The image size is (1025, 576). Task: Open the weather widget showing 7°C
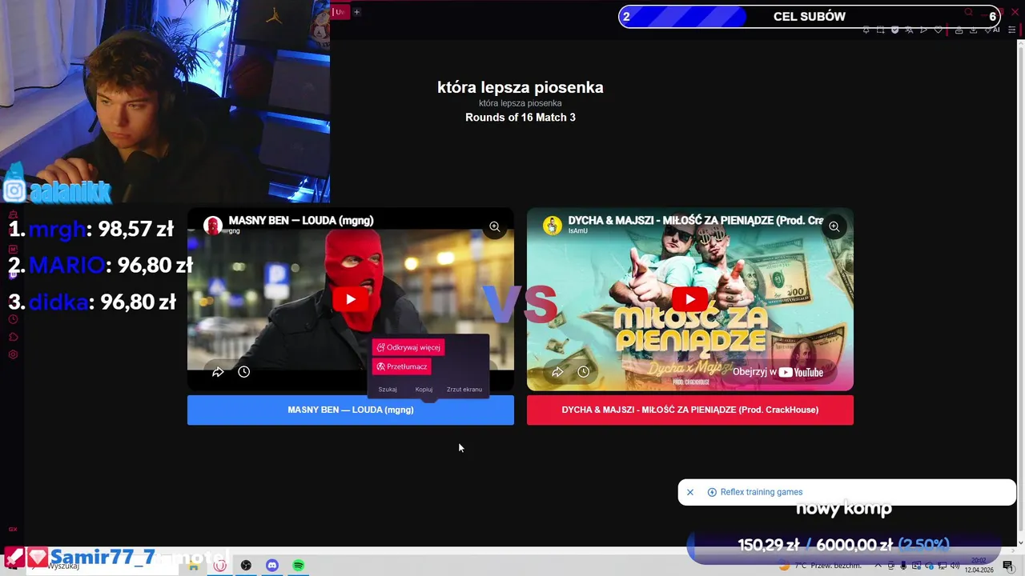coord(820,566)
